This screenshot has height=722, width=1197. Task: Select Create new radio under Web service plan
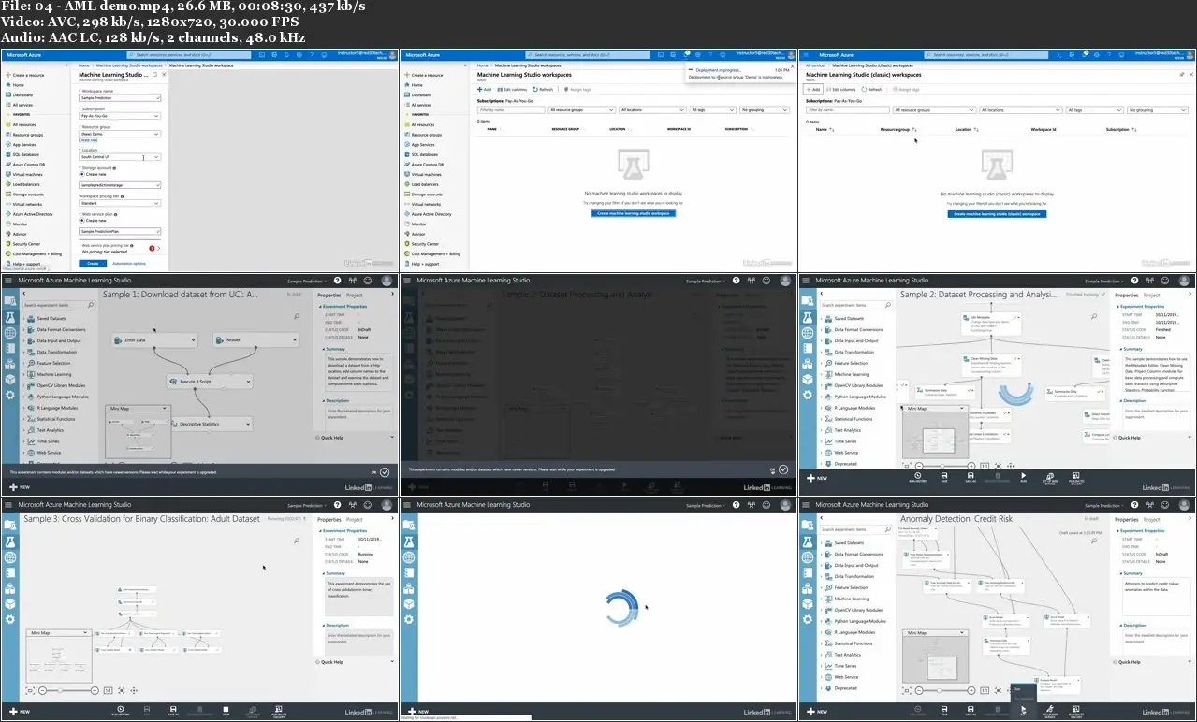click(x=82, y=221)
